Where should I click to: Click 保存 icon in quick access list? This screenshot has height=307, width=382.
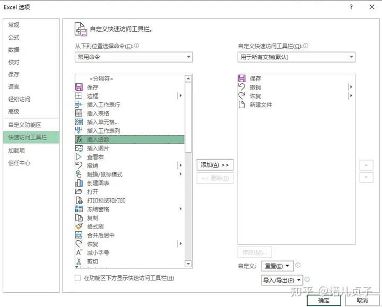coord(241,78)
